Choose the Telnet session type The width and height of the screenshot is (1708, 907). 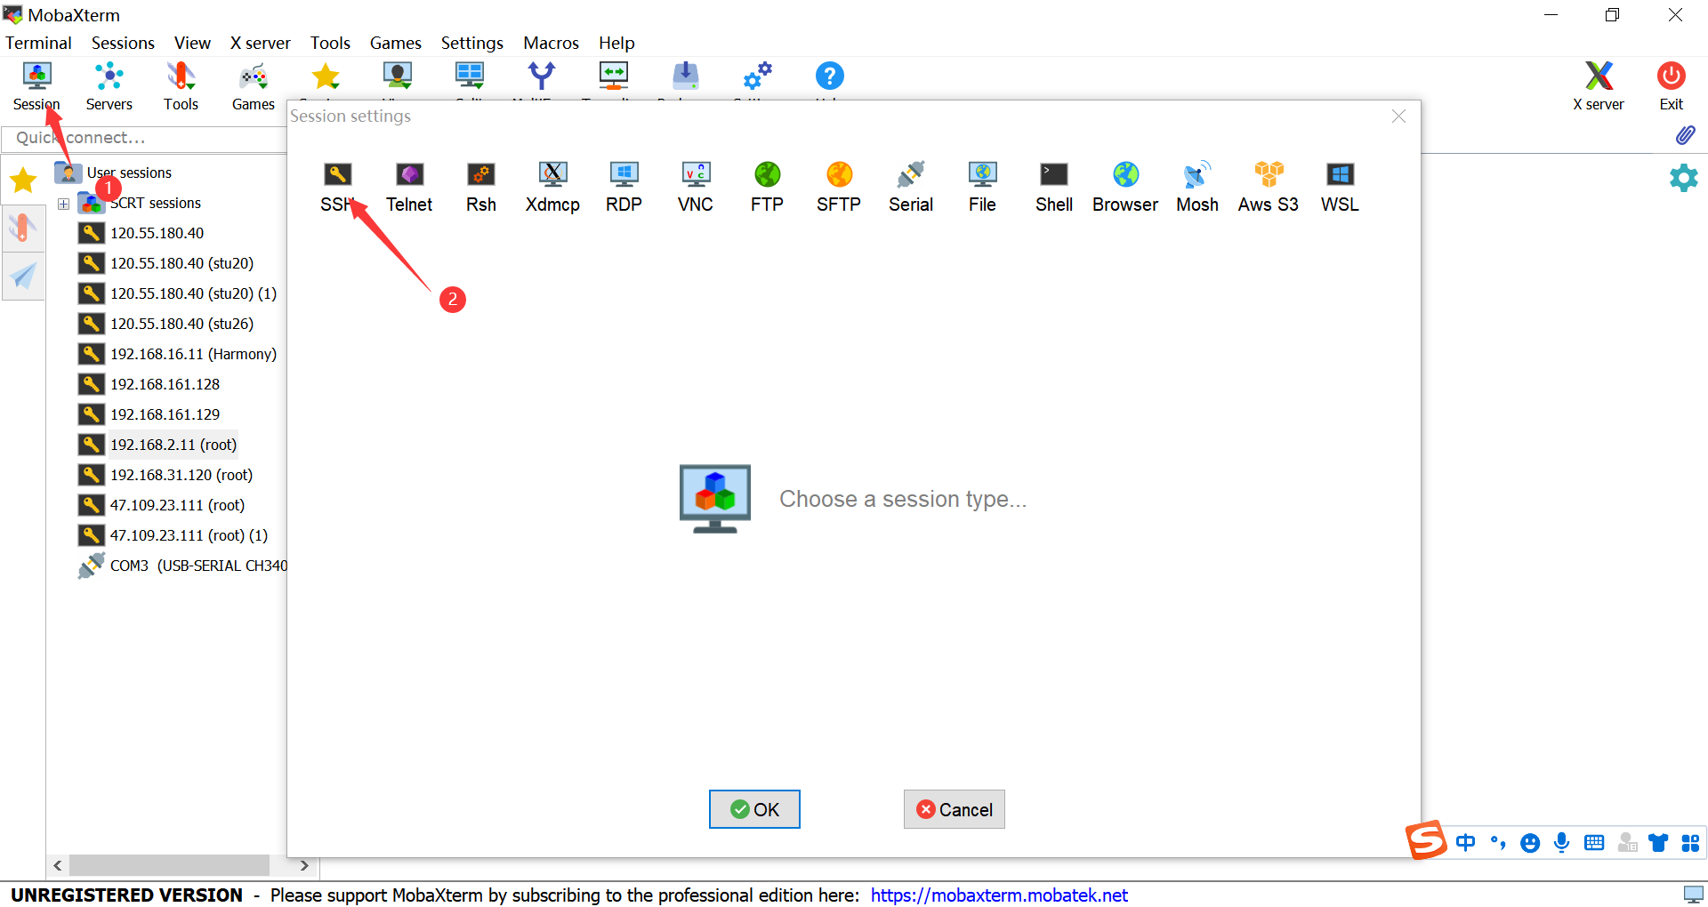[x=409, y=188]
